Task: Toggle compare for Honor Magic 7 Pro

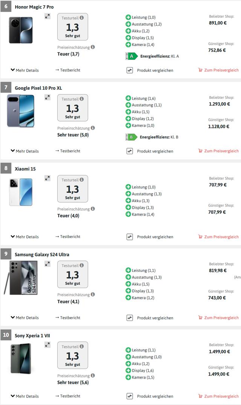Action: click(x=130, y=70)
